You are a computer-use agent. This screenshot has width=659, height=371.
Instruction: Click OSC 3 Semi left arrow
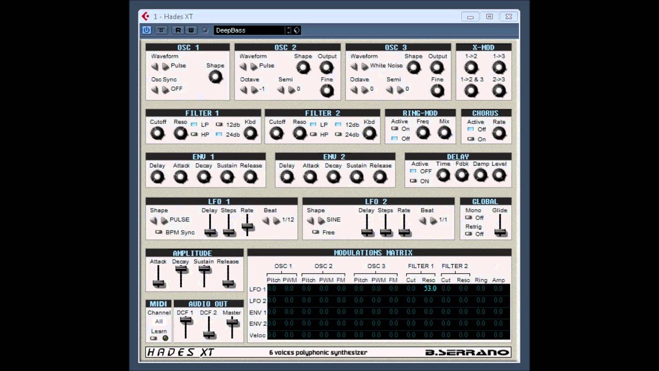point(389,90)
